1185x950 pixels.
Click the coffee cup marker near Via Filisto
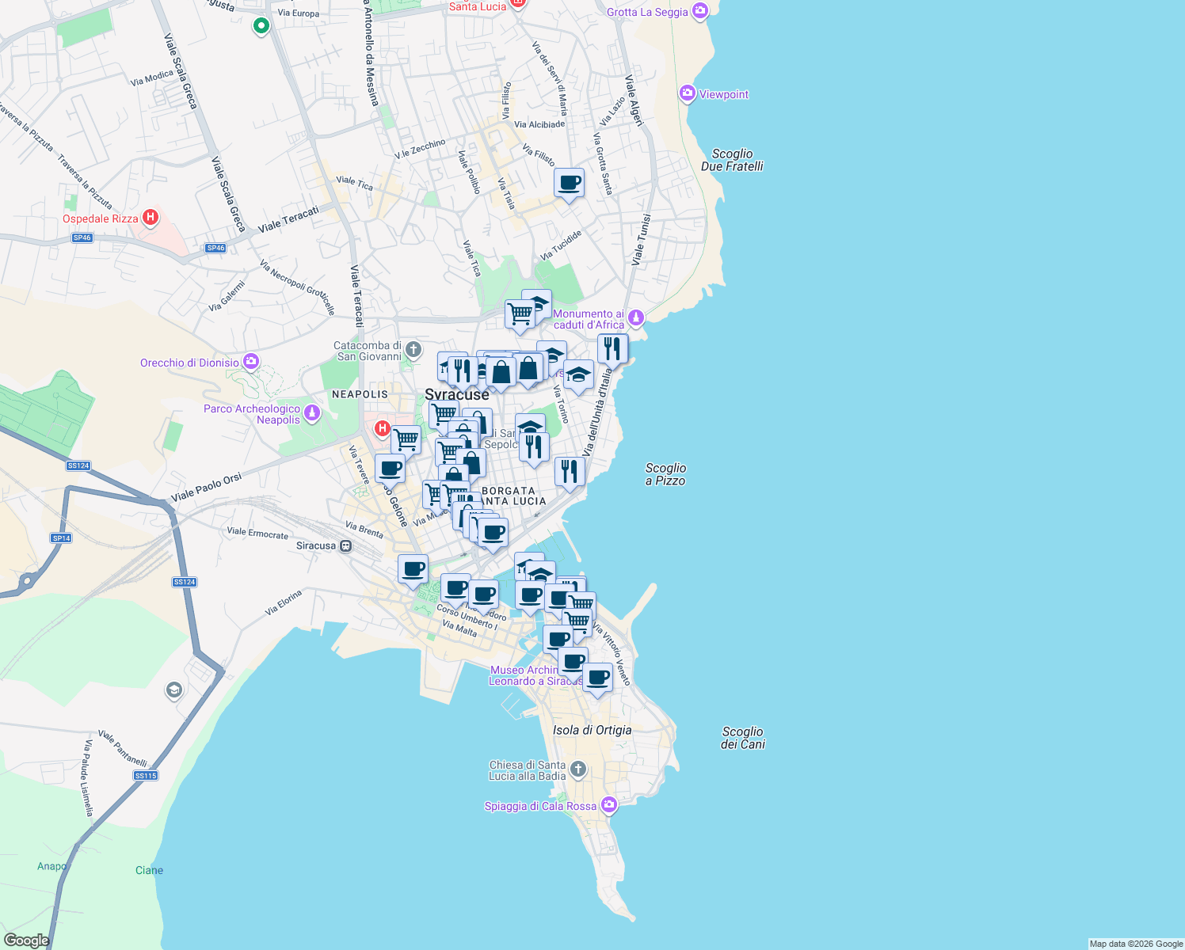[570, 184]
